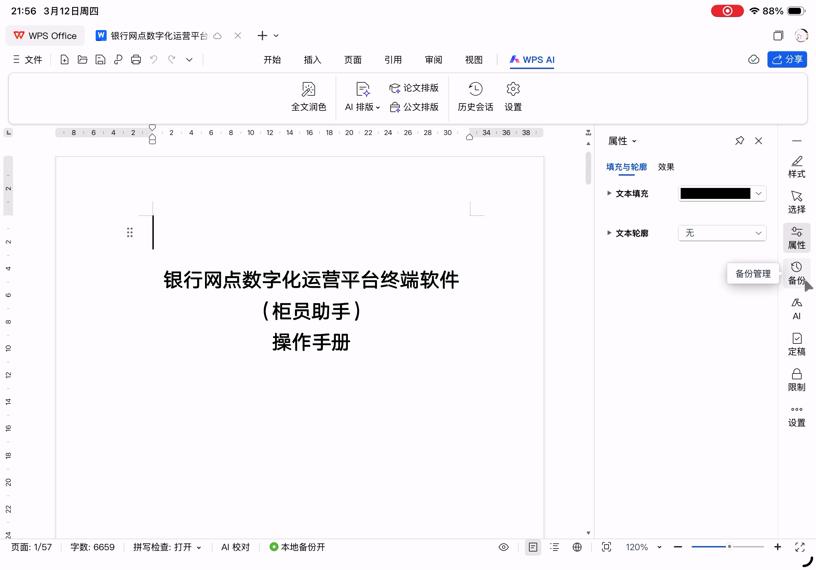Pin the 属性 properties panel
Image resolution: width=816 pixels, height=570 pixels.
pos(739,141)
